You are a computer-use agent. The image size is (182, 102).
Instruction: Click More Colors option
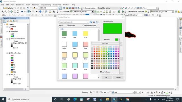[105, 72]
